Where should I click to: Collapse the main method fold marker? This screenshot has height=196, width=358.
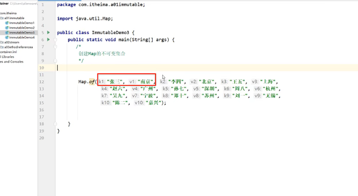pyautogui.click(x=55, y=40)
